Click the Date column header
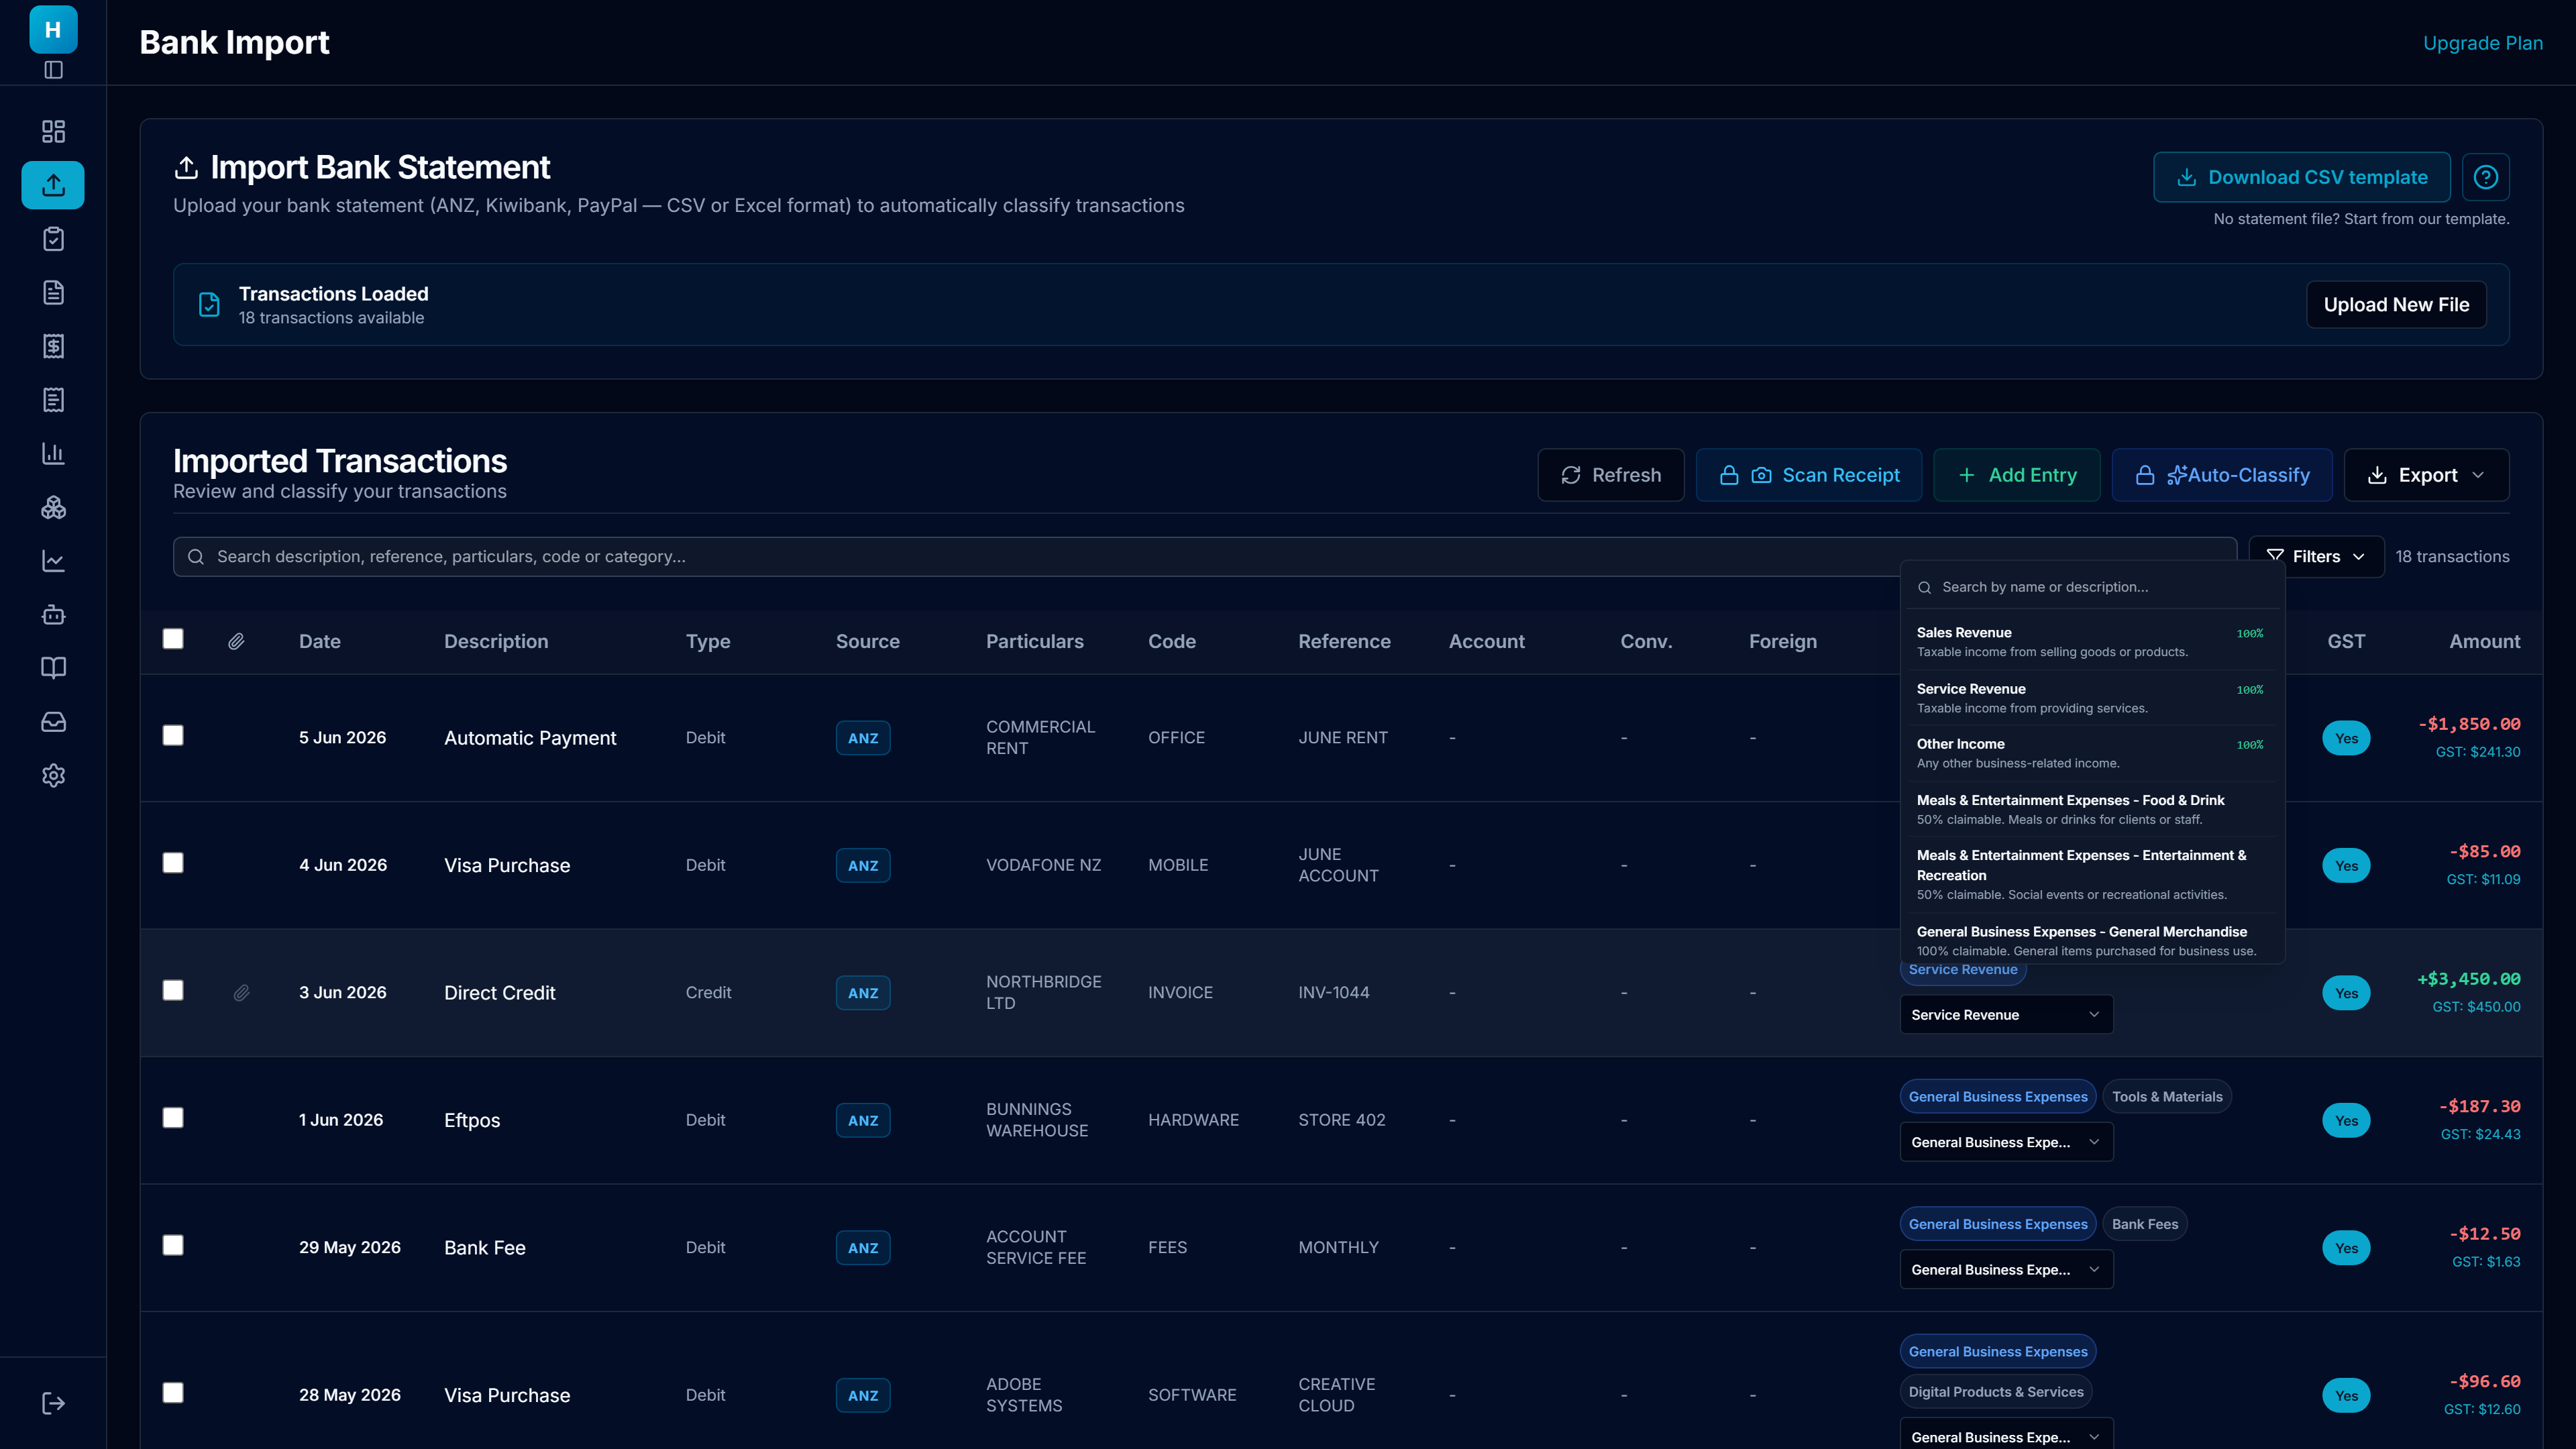Screen dimensions: 2576x1449 [x=320, y=641]
